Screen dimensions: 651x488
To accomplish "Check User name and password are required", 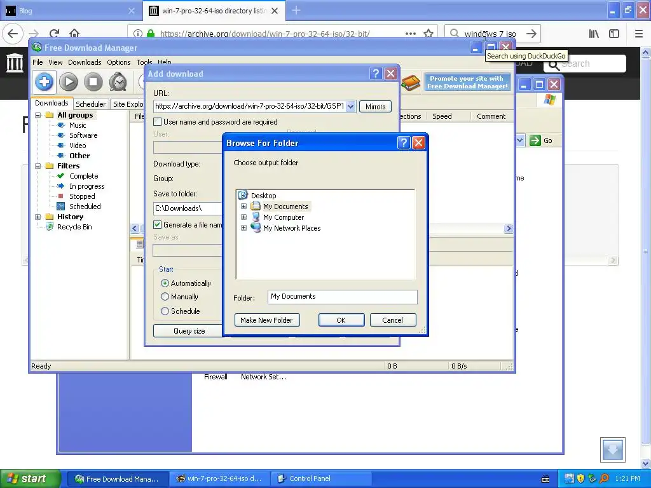I will pyautogui.click(x=158, y=121).
